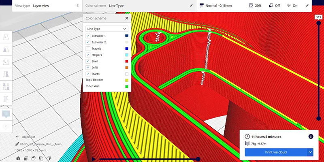324x162 pixels.
Task: Close the Color scheme panel
Action: 126,18
